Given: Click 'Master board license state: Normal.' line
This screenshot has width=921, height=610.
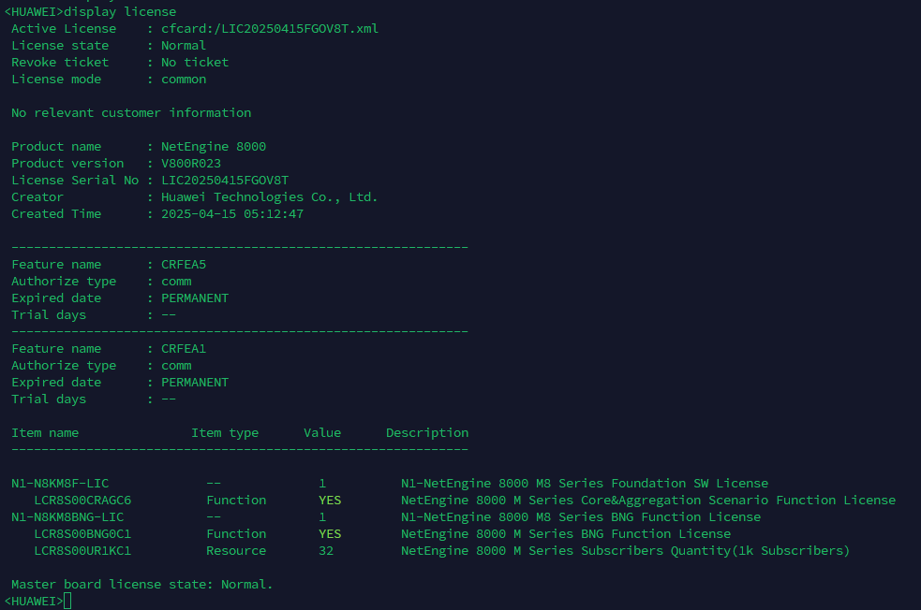Looking at the screenshot, I should point(142,584).
